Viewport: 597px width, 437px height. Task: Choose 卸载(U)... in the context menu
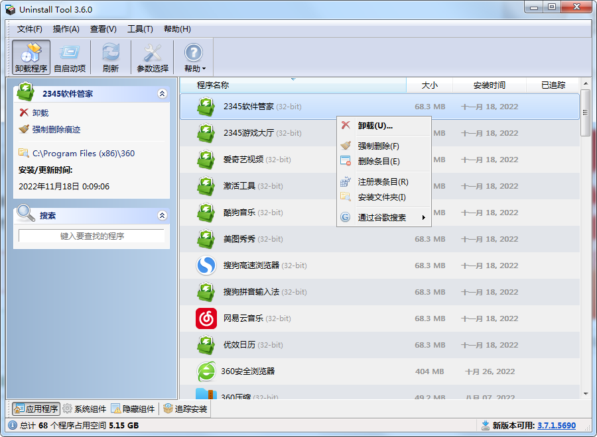[384, 126]
